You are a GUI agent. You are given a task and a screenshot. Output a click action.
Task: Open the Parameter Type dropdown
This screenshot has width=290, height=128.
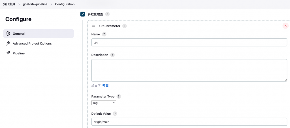(104, 103)
